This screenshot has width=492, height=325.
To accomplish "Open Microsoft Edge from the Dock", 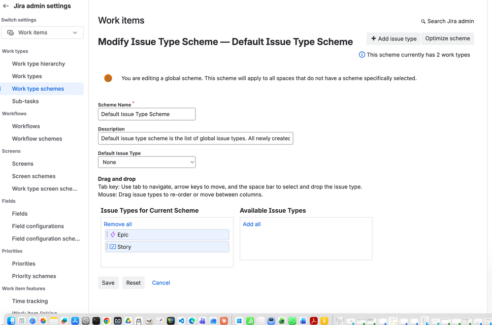I will [192, 321].
